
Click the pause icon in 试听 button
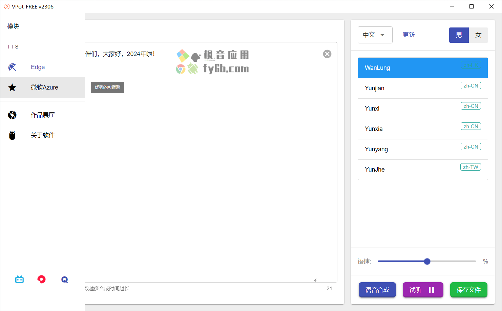click(x=431, y=290)
